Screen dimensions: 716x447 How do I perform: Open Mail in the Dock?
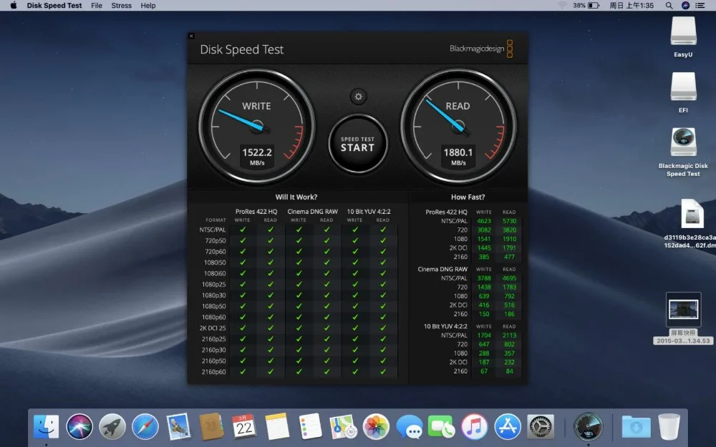[x=178, y=428]
